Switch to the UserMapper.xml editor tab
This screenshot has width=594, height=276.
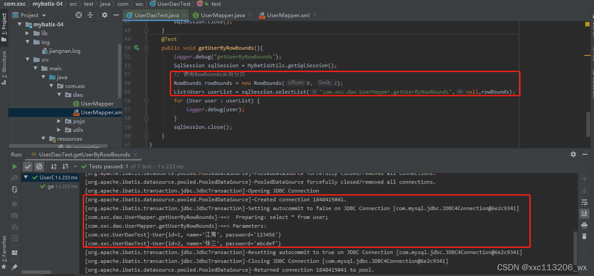point(288,15)
